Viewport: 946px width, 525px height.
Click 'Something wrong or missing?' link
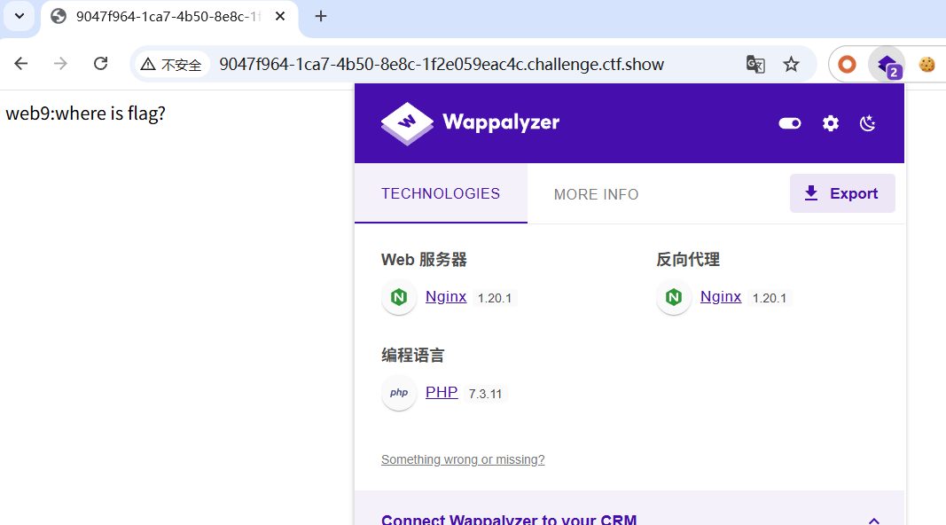click(463, 459)
